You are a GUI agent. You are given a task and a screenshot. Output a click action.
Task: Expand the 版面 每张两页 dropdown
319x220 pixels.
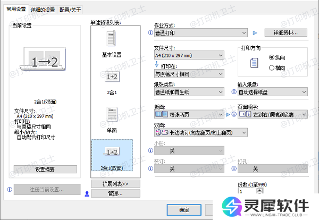[x=189, y=114]
